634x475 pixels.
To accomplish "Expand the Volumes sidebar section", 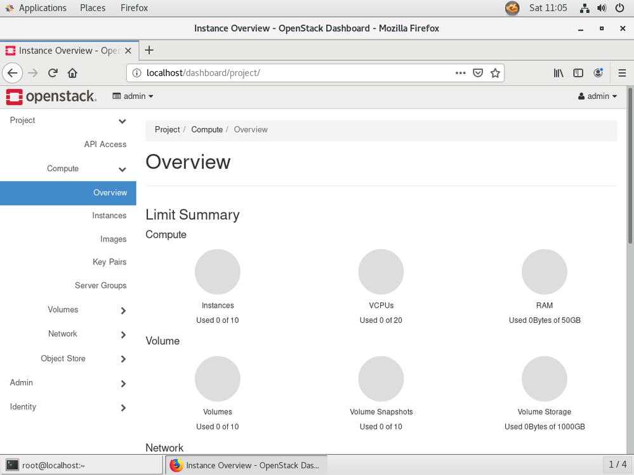I will click(63, 310).
